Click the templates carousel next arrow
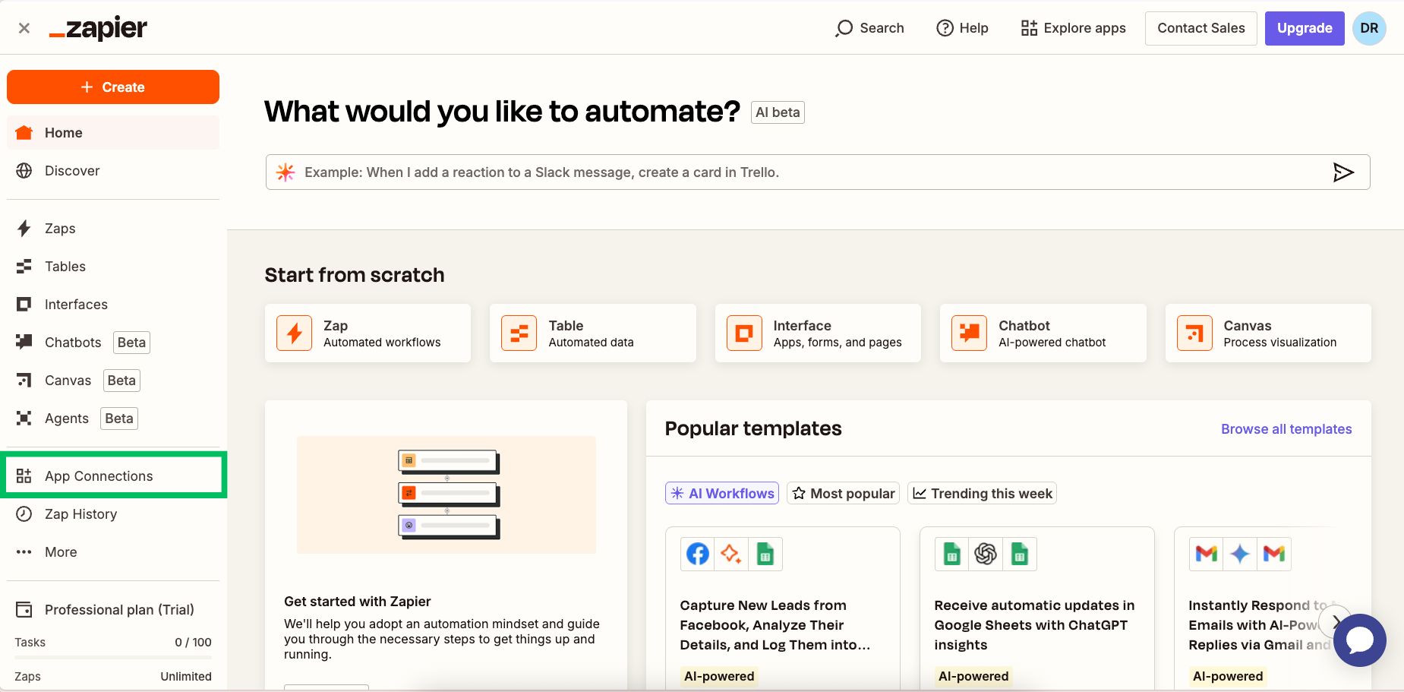1404x692 pixels. coord(1336,621)
